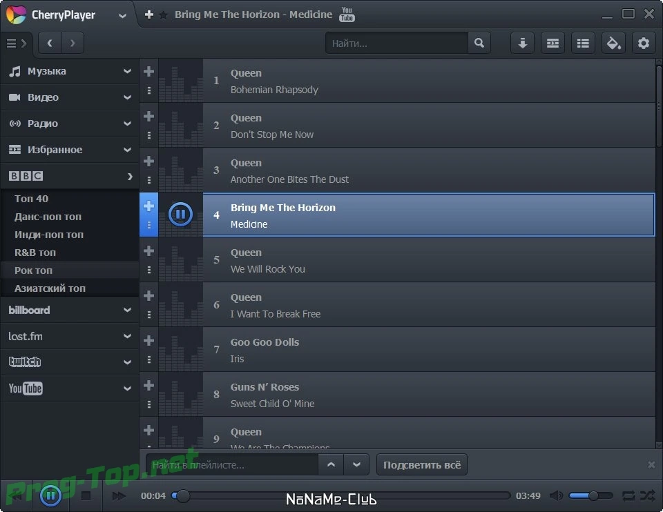Screen dimensions: 663x512
Task: Add We Will Rock You with plus
Action: (148, 251)
